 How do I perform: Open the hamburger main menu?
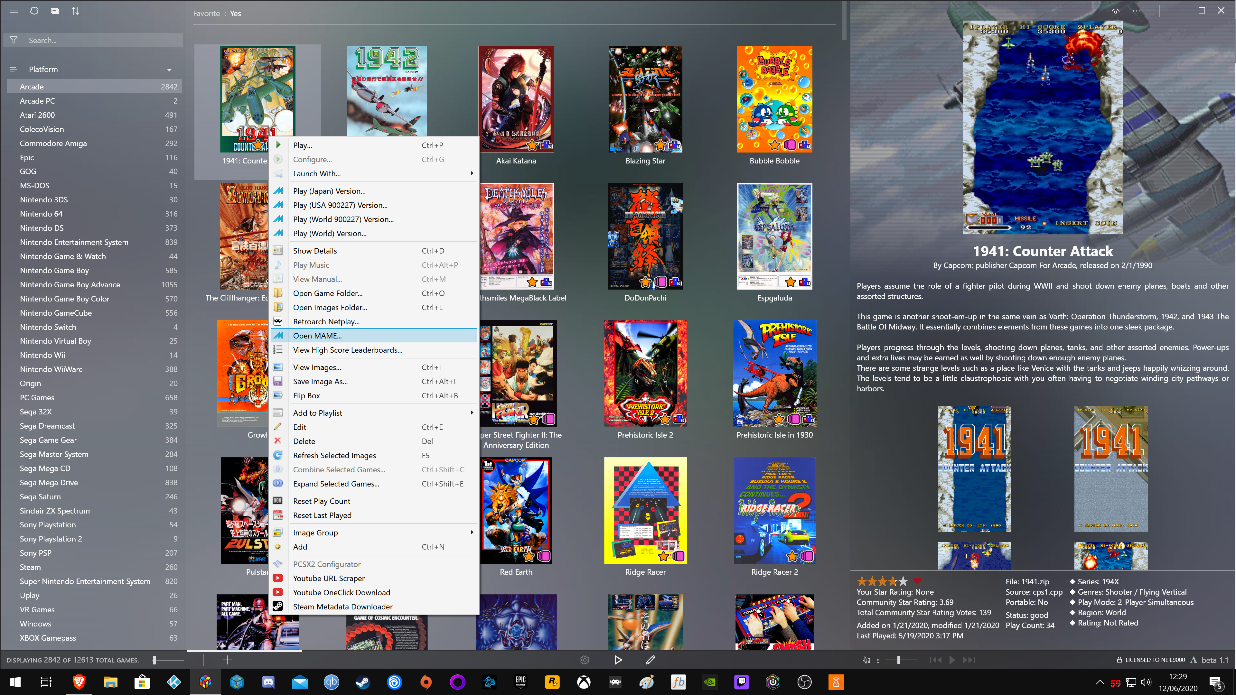click(x=14, y=11)
